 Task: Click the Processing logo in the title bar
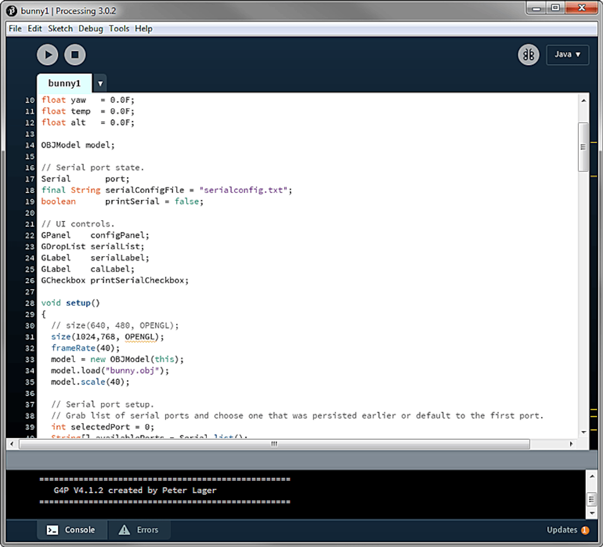pos(11,11)
